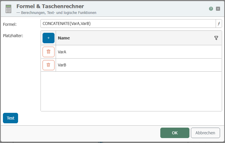This screenshot has height=143, width=225.
Task: Open the function picker (ƒ) button
Action: [219, 24]
